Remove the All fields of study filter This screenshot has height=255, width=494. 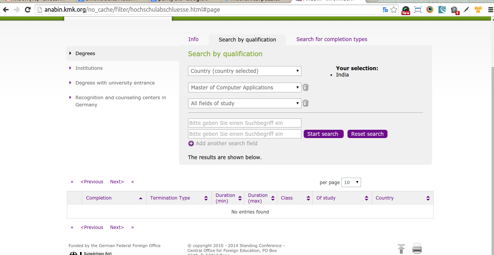(x=306, y=103)
